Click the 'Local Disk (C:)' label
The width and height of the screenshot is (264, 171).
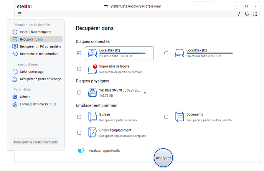(110, 50)
